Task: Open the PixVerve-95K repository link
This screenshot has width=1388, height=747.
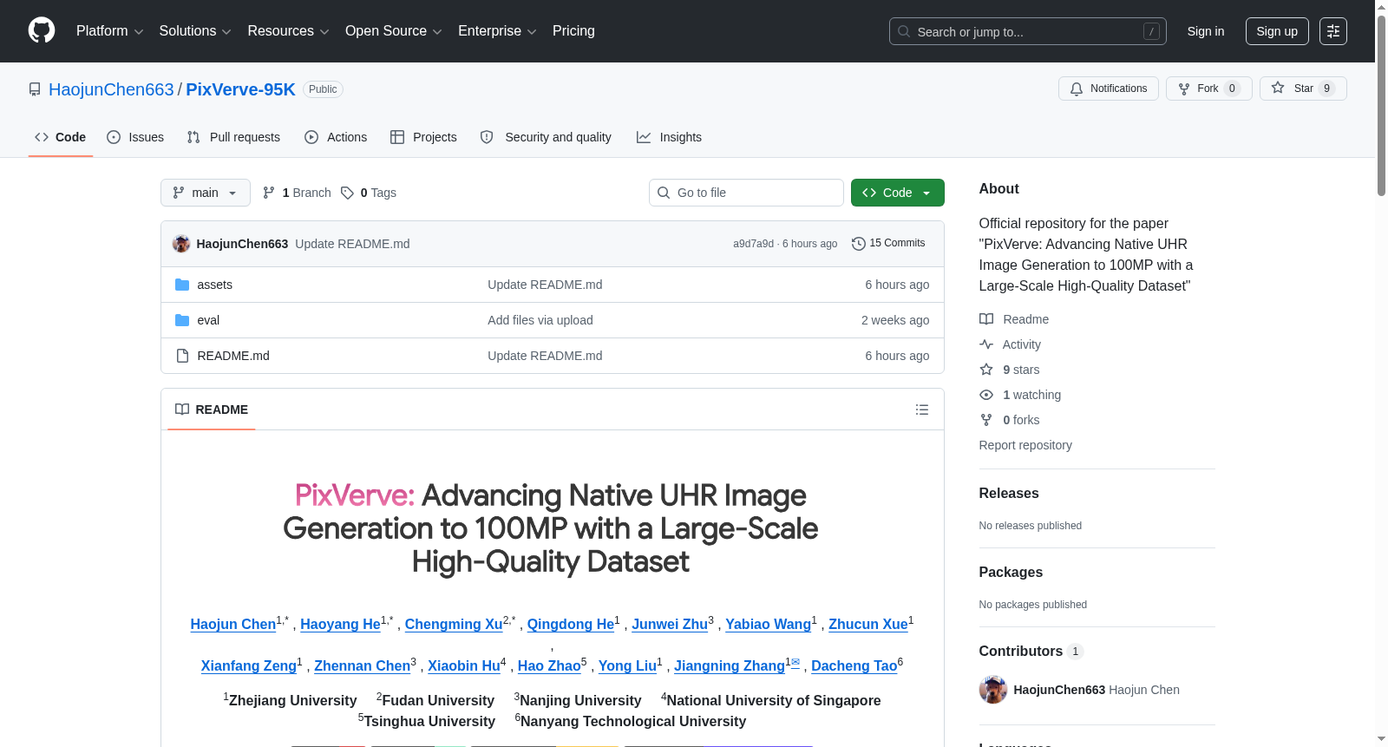Action: point(240,89)
